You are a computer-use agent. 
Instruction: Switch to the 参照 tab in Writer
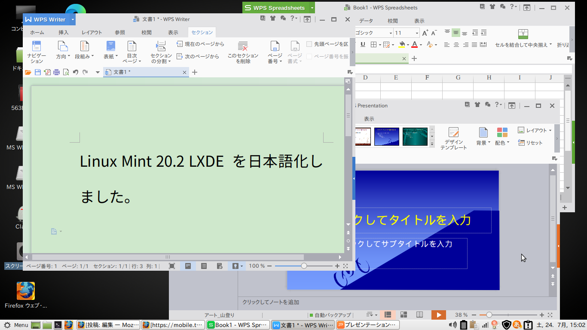click(x=120, y=32)
